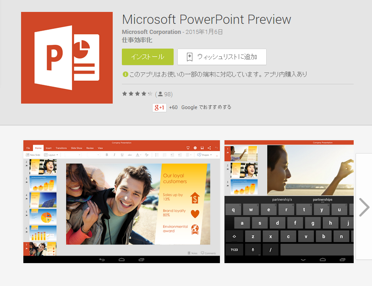Viewport: 372px width, 286px height.
Task: Click the review count (98)
Action: click(x=164, y=94)
